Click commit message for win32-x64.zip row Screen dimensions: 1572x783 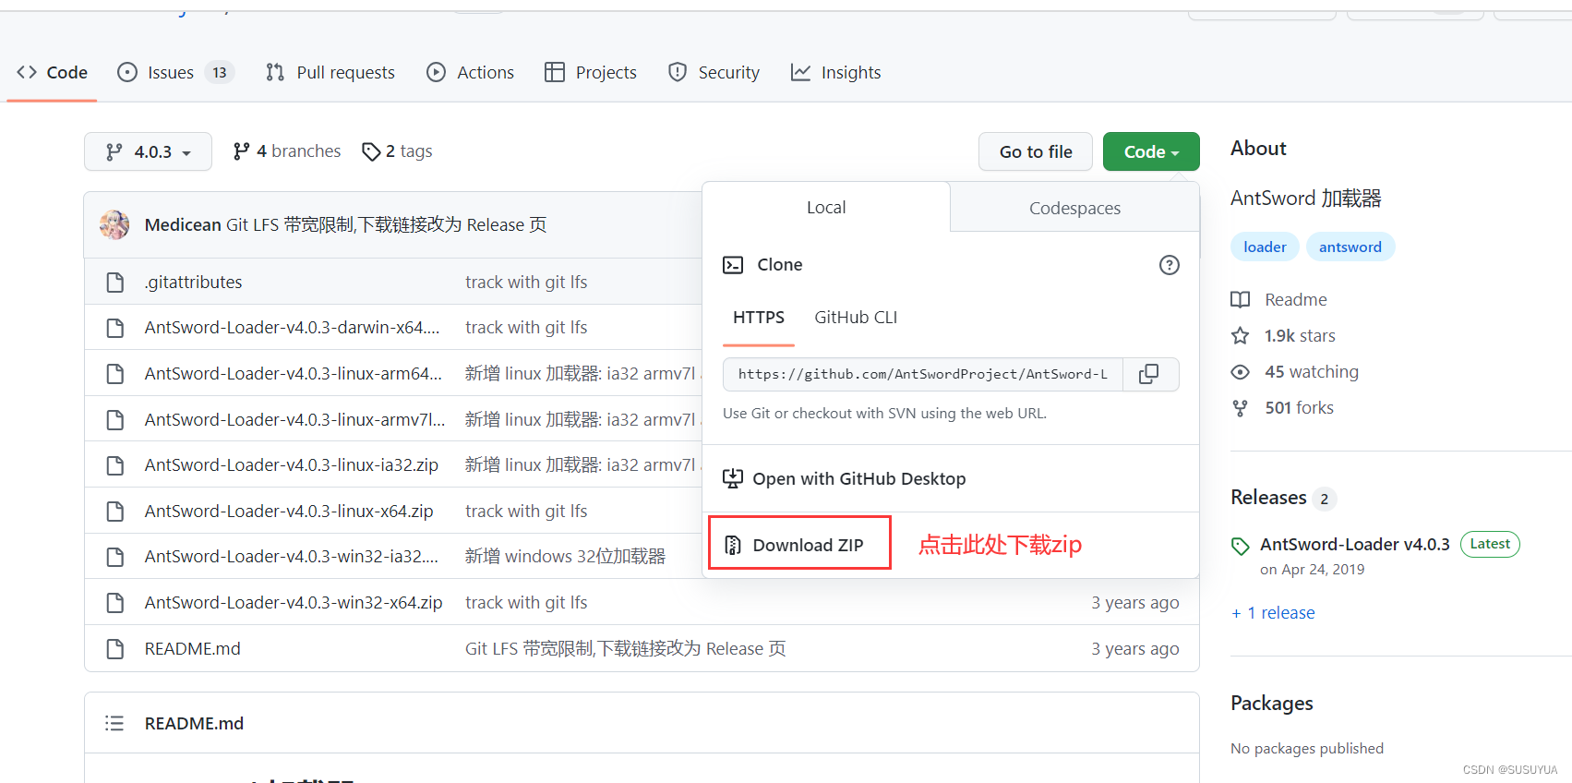pyautogui.click(x=526, y=602)
